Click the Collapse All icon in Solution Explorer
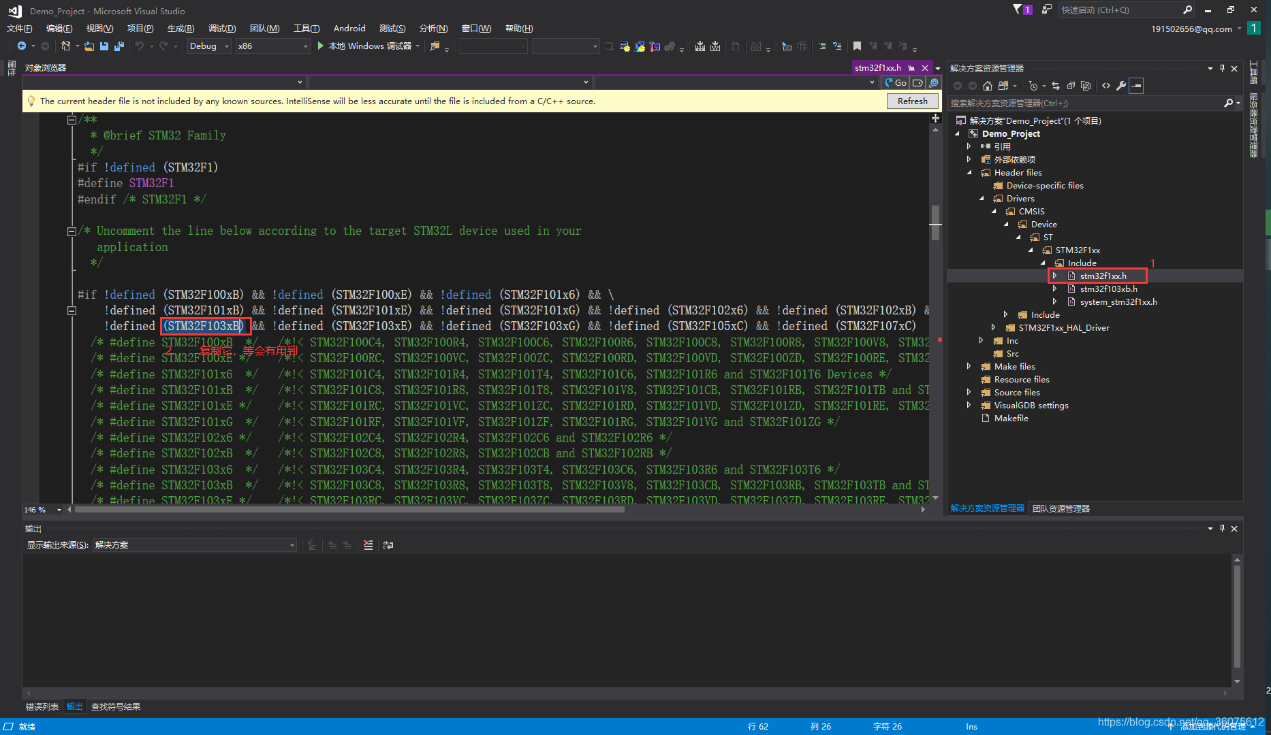Viewport: 1271px width, 735px height. pos(1071,86)
